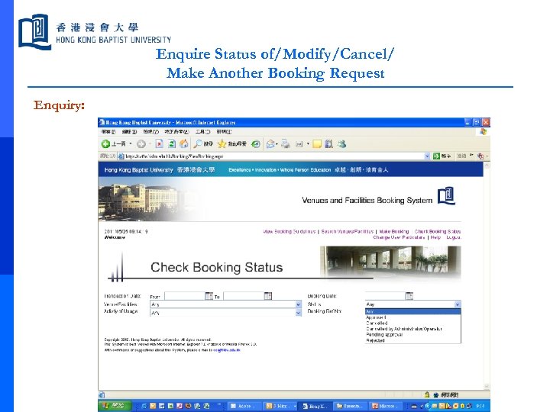Click HKBU logo beside Booking System title
This screenshot has height=412, width=550.
(x=446, y=196)
